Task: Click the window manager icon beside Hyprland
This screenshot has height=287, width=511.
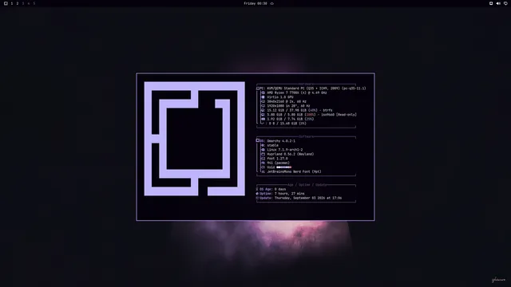Action: coord(263,154)
